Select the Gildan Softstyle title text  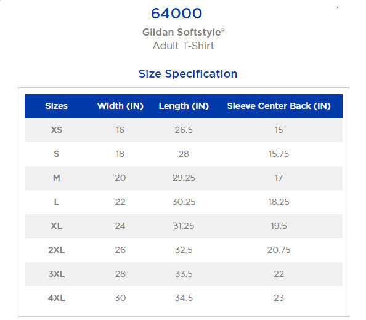(x=184, y=32)
